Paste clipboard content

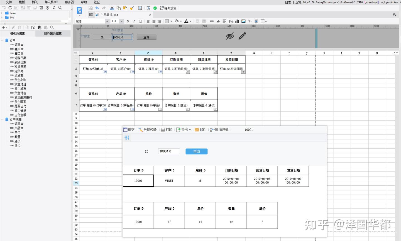pyautogui.click(x=125, y=8)
